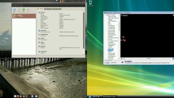Viewport: 174px width, 98px height.
Task: Collapse the Ustream.tv Streams tree node
Action: click(105, 15)
